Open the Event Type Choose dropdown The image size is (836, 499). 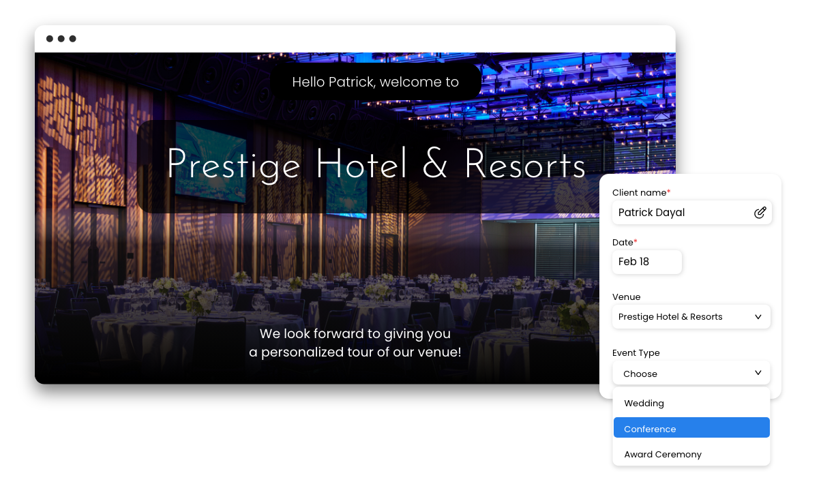pos(691,374)
